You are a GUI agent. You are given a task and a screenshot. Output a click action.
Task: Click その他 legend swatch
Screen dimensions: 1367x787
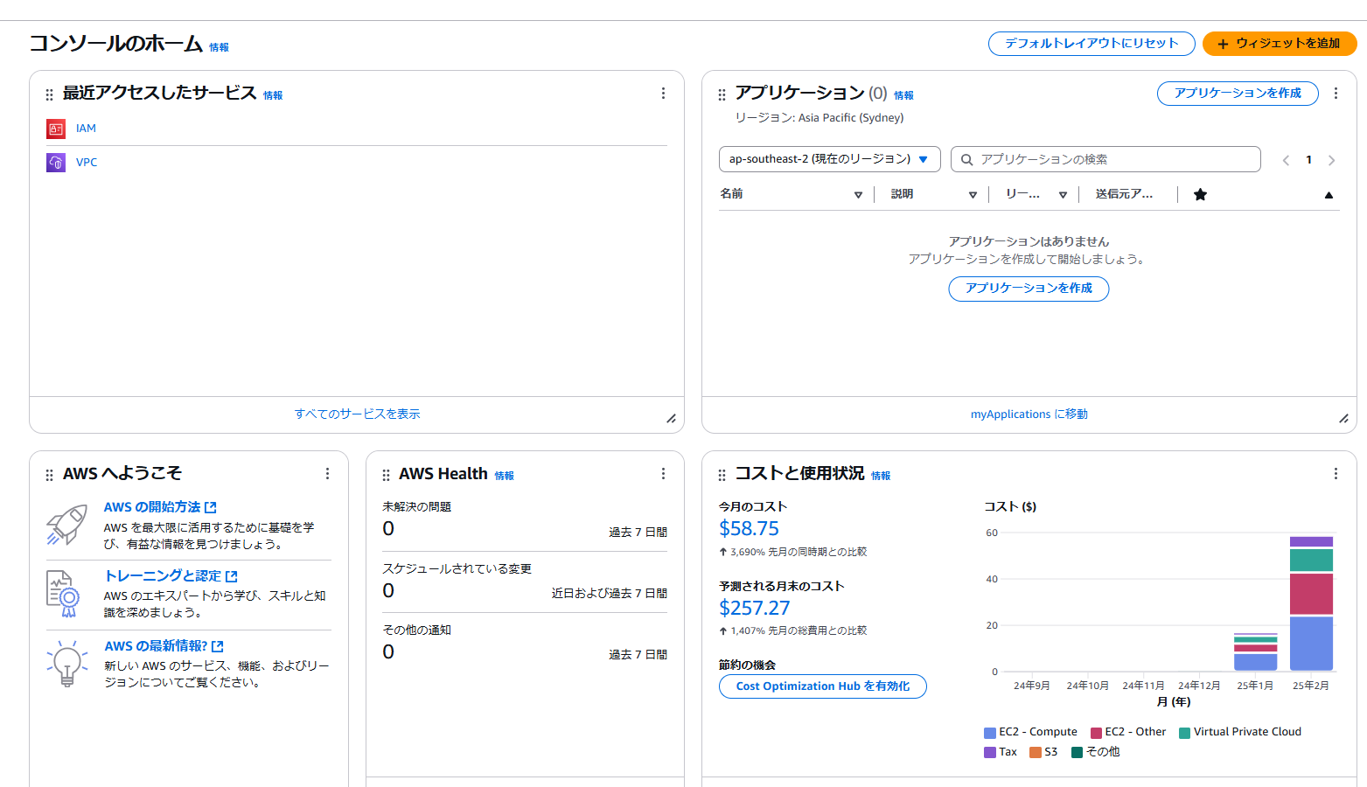1078,753
